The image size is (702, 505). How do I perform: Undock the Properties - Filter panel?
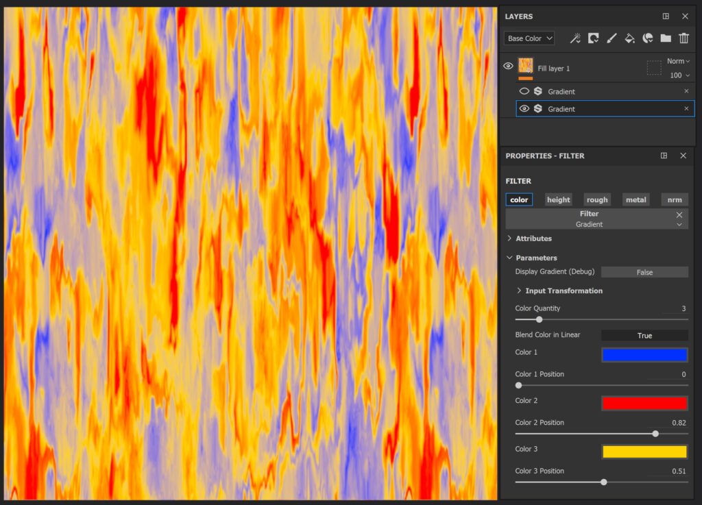tap(664, 156)
